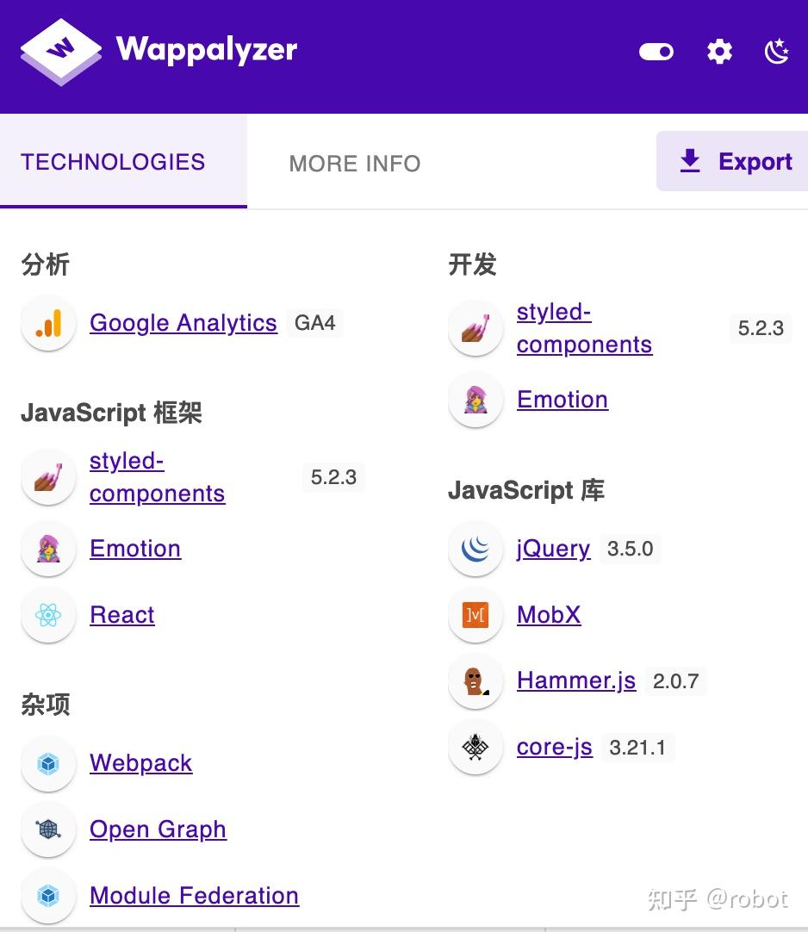808x932 pixels.
Task: Click the Module Federation icon
Action: [x=48, y=896]
